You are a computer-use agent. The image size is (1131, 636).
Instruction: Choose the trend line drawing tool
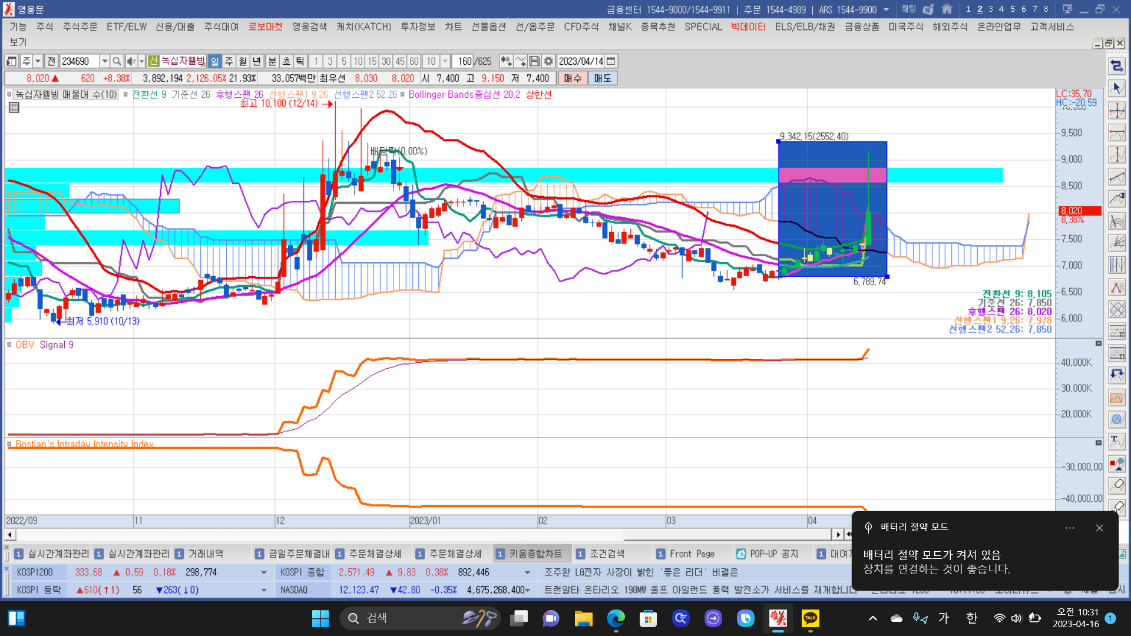pos(1116,177)
